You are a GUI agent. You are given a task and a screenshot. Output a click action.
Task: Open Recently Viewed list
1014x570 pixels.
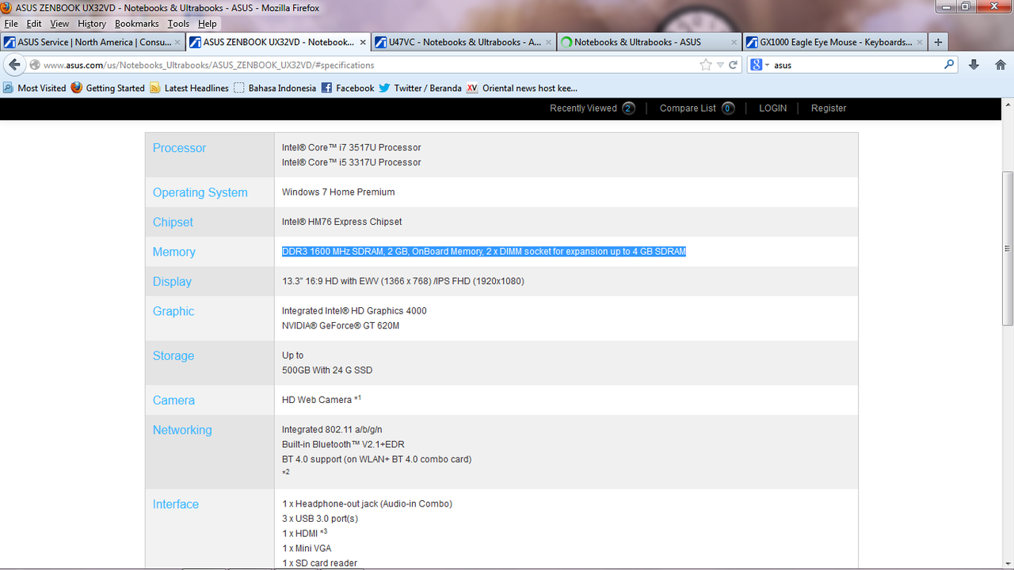click(593, 108)
